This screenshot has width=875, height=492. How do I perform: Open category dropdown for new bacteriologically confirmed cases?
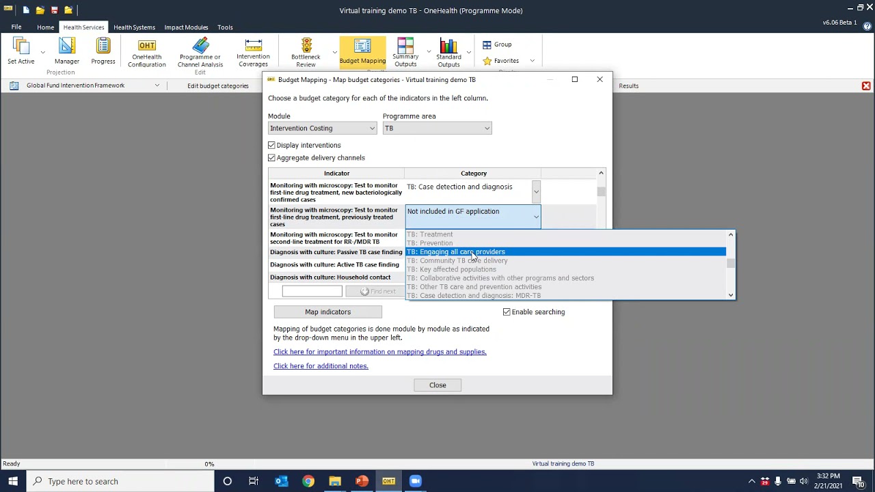point(536,192)
